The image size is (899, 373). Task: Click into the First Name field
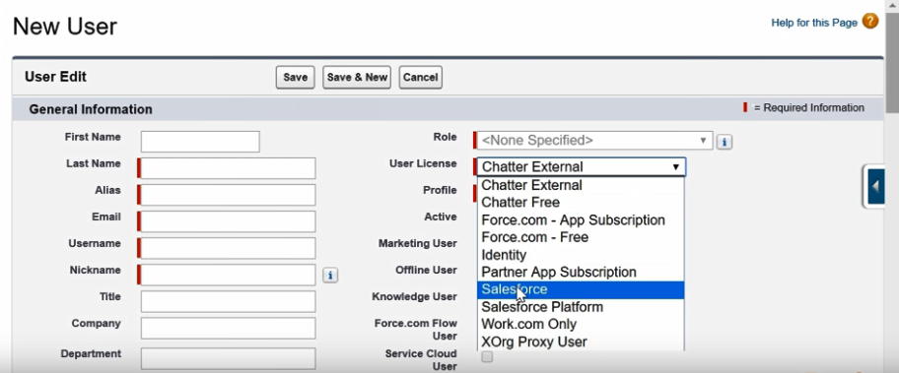pyautogui.click(x=200, y=142)
